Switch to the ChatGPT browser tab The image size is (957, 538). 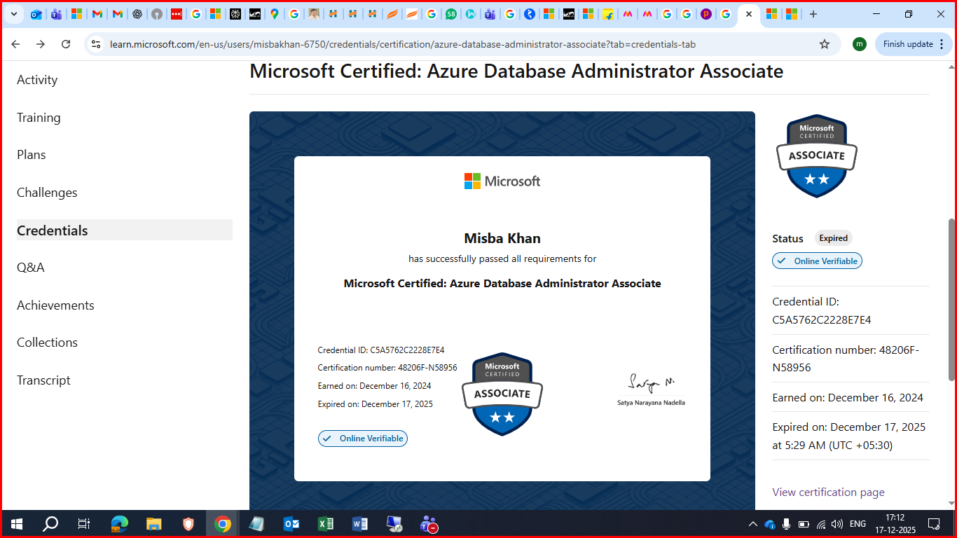point(137,14)
